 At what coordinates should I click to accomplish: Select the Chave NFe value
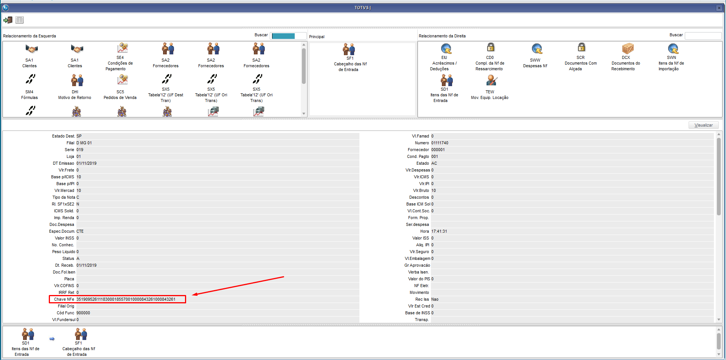click(126, 299)
